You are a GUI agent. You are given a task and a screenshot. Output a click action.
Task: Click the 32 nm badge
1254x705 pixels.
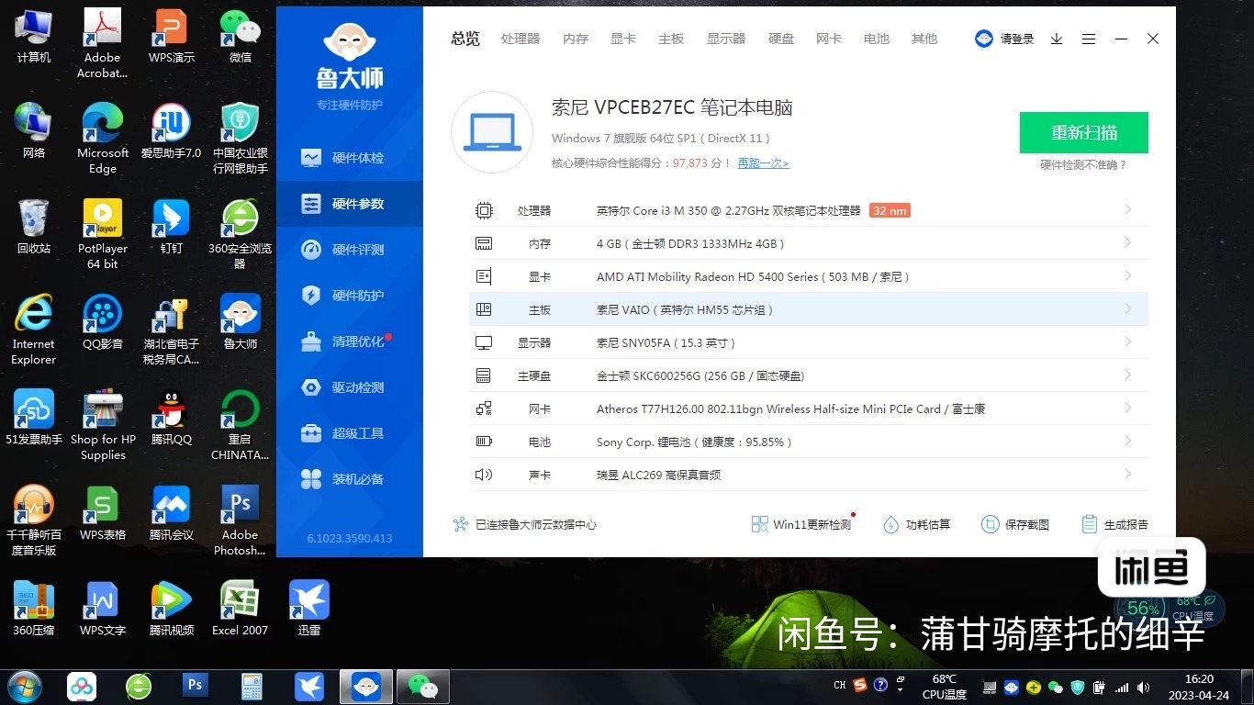point(890,210)
